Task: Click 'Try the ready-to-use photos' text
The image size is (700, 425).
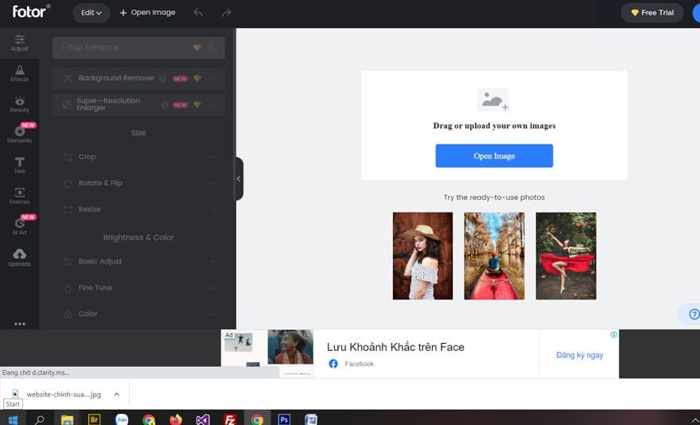Action: 494,197
